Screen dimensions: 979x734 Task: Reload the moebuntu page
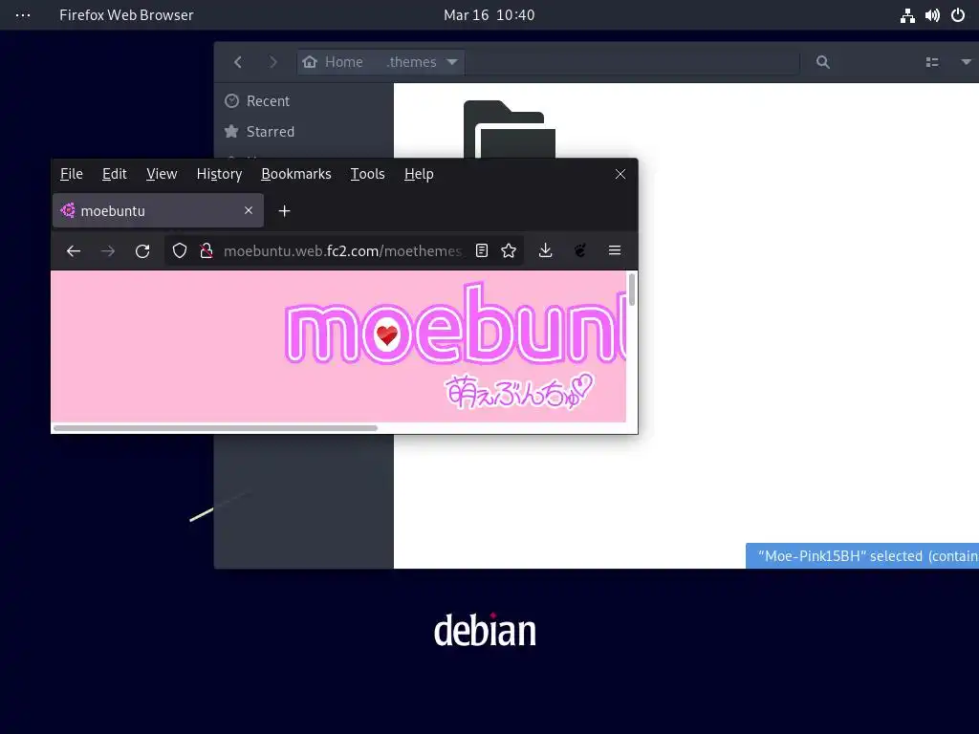tap(142, 251)
